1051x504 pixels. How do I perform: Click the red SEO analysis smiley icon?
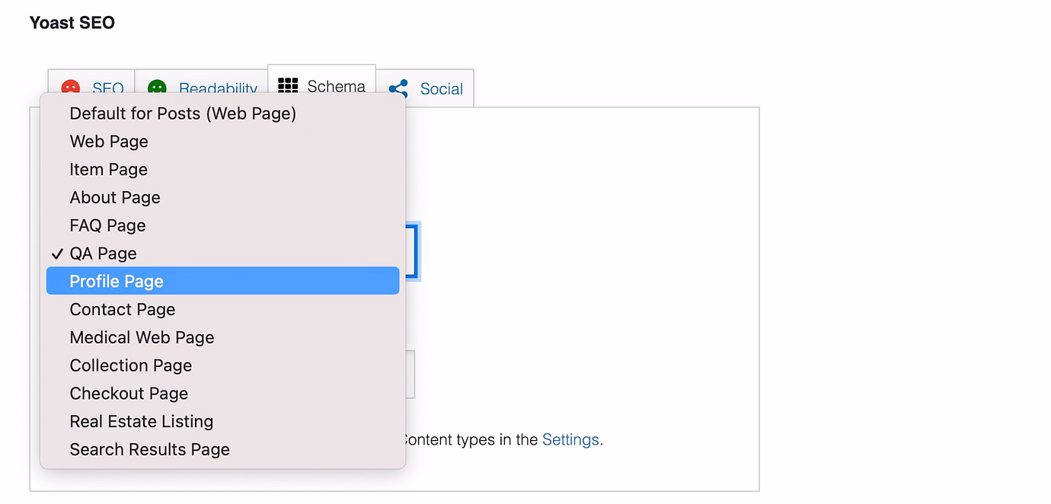tap(70, 88)
